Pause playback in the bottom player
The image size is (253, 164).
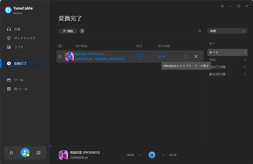click(152, 155)
